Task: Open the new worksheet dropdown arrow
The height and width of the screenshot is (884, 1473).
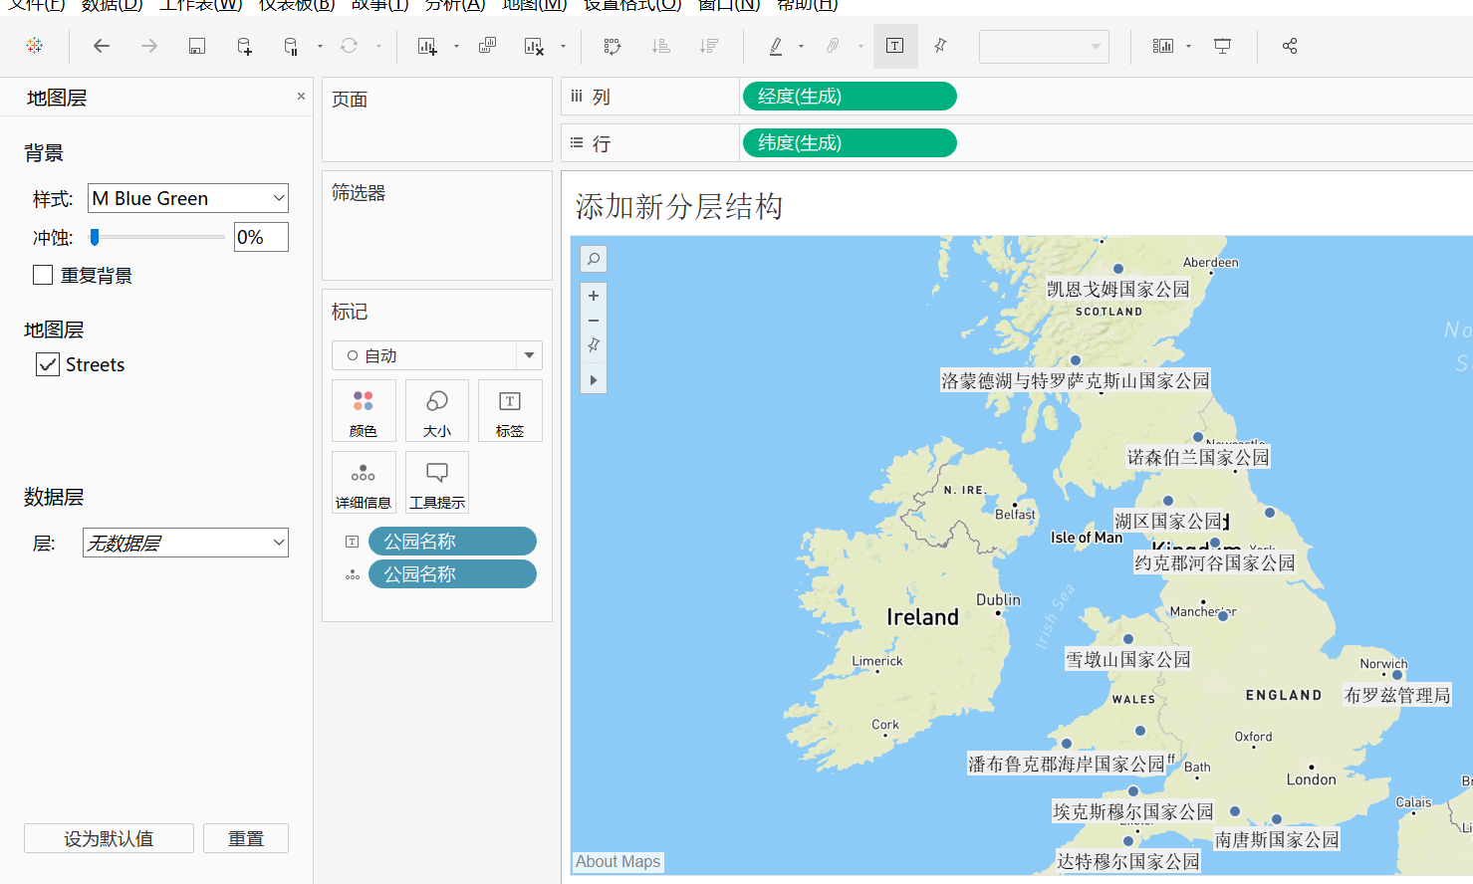Action: (456, 46)
